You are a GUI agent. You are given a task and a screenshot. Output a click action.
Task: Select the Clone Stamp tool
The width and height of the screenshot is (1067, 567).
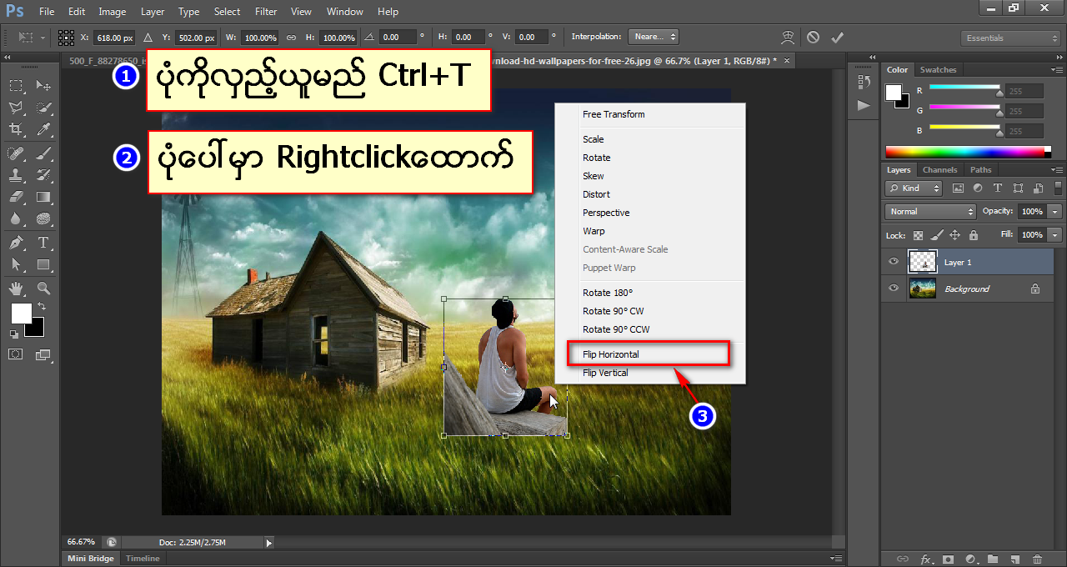[x=16, y=175]
